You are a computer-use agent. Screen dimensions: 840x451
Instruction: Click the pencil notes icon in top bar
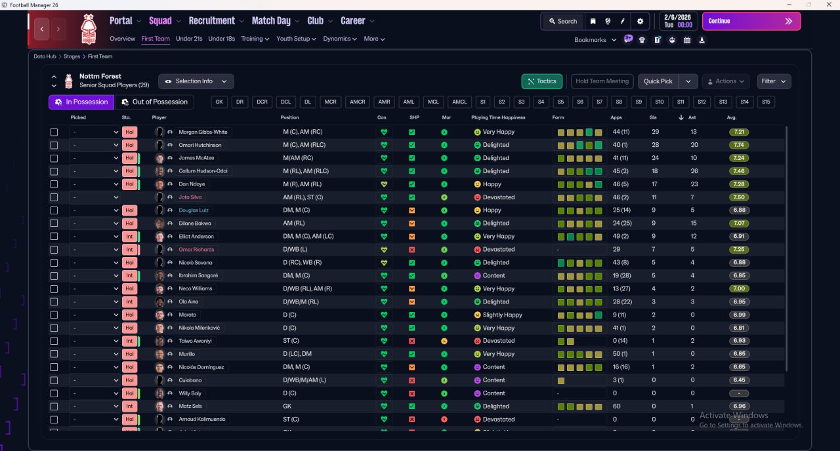(622, 21)
